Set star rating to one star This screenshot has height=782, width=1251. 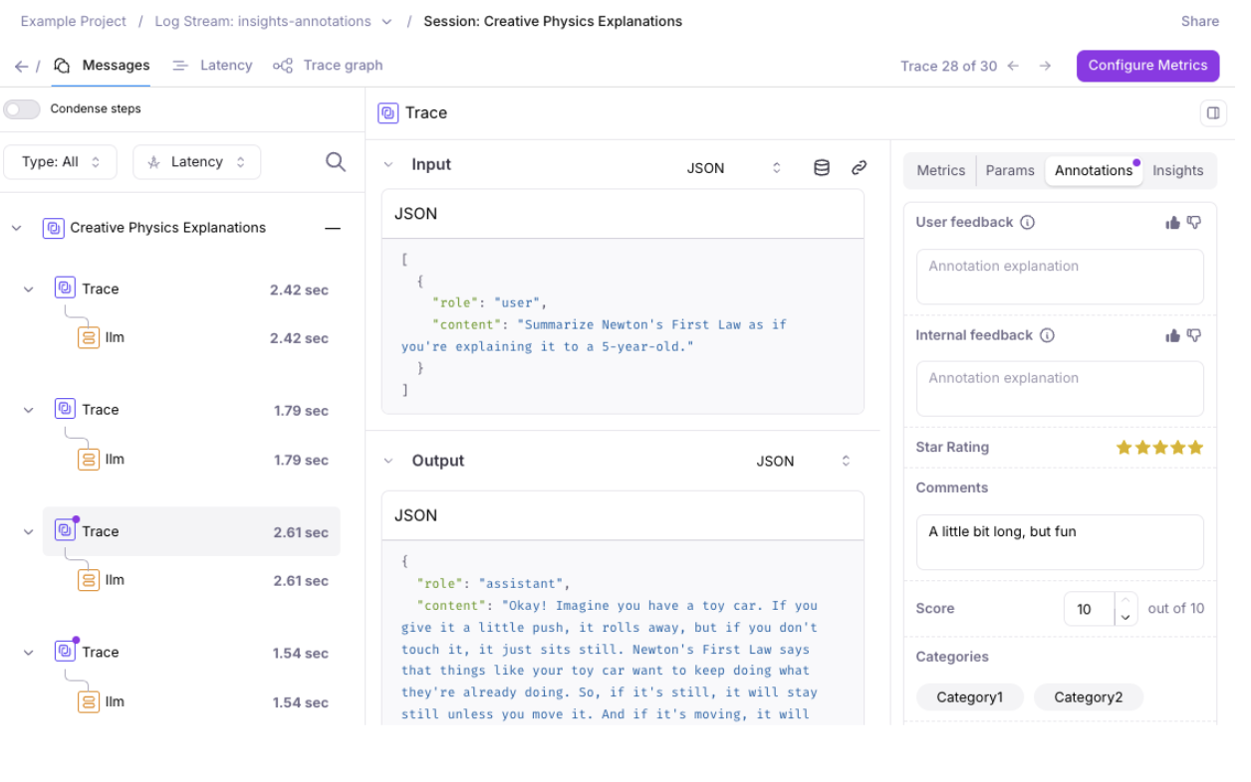1125,448
